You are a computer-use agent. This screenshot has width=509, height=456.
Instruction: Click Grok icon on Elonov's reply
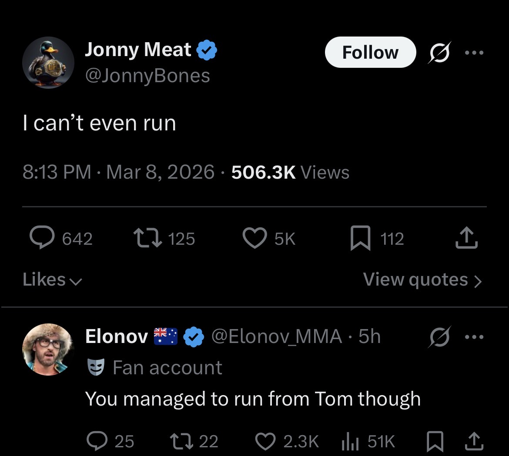pos(439,337)
